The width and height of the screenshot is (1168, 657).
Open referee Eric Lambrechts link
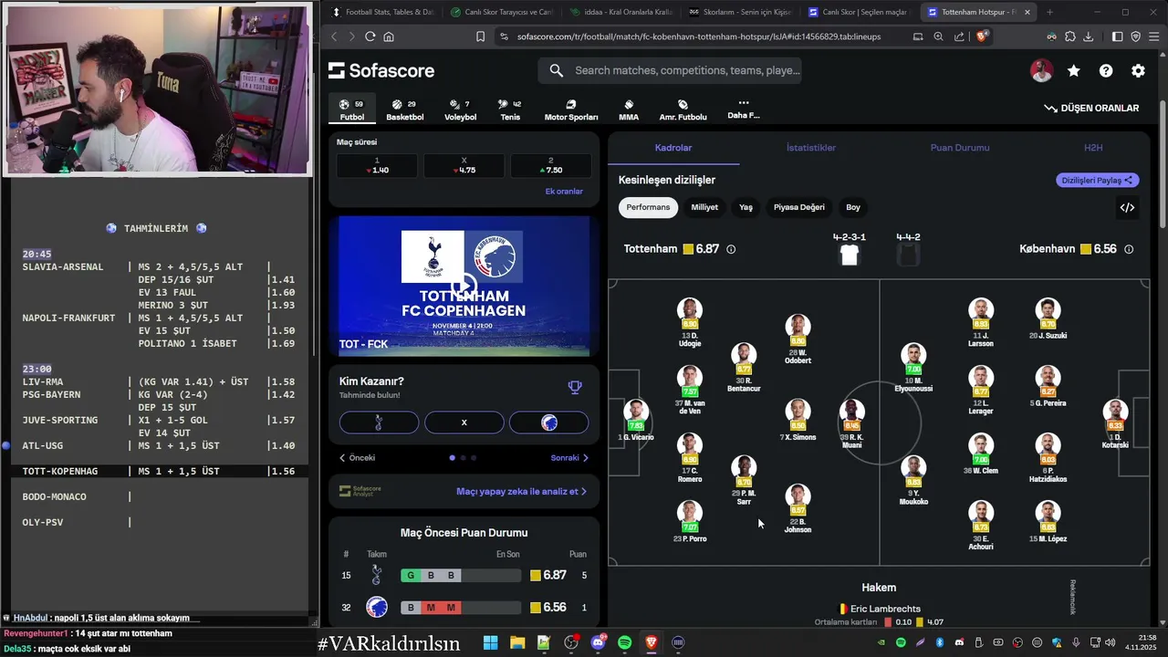(879, 609)
